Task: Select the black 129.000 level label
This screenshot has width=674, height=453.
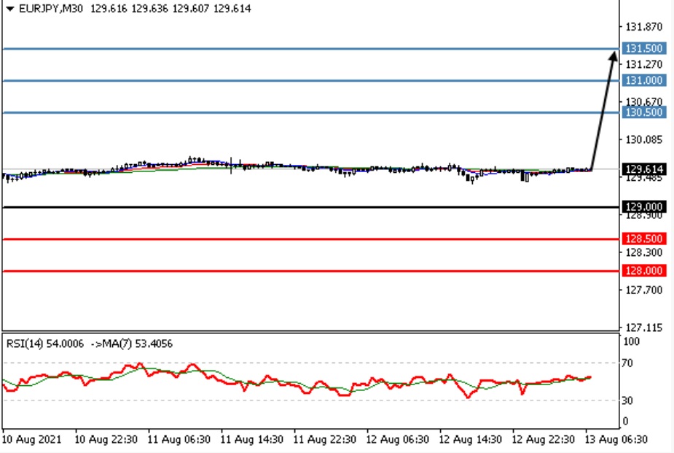Action: tap(644, 207)
